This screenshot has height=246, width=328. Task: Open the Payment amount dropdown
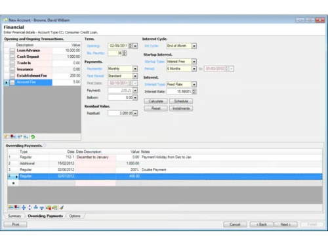click(x=135, y=91)
